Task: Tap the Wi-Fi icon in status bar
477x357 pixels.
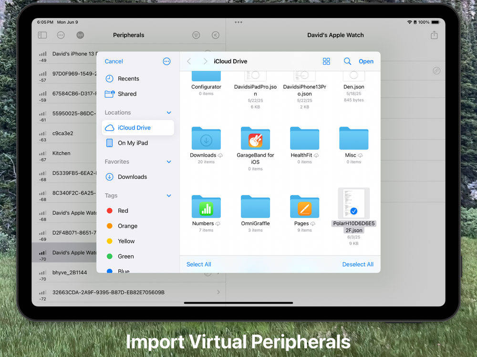Action: tap(409, 22)
